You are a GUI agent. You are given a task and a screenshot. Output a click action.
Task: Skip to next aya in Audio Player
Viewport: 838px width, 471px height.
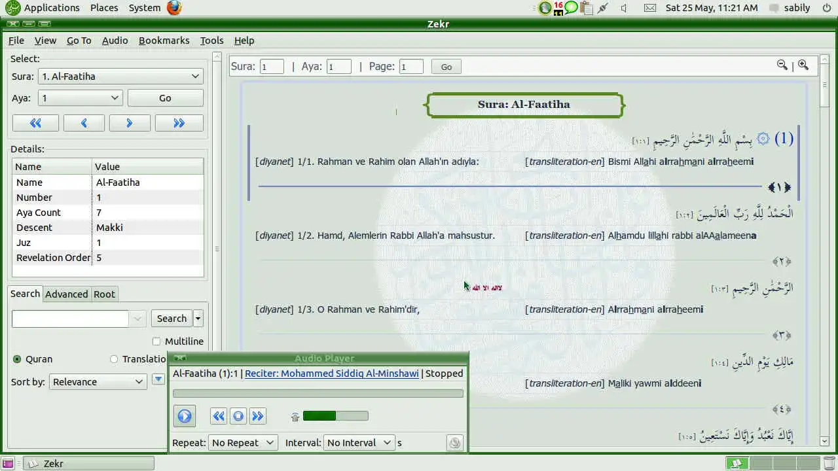[258, 416]
